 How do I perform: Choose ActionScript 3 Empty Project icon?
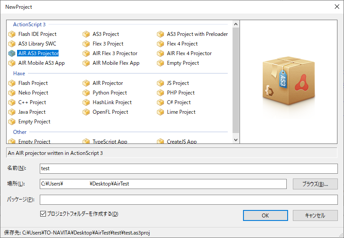(x=160, y=63)
